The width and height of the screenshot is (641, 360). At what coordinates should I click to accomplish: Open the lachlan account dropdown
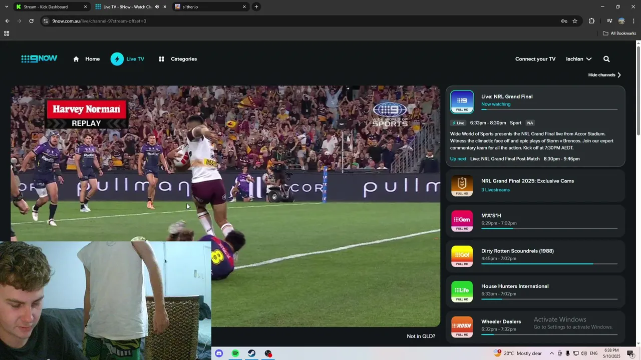(579, 59)
